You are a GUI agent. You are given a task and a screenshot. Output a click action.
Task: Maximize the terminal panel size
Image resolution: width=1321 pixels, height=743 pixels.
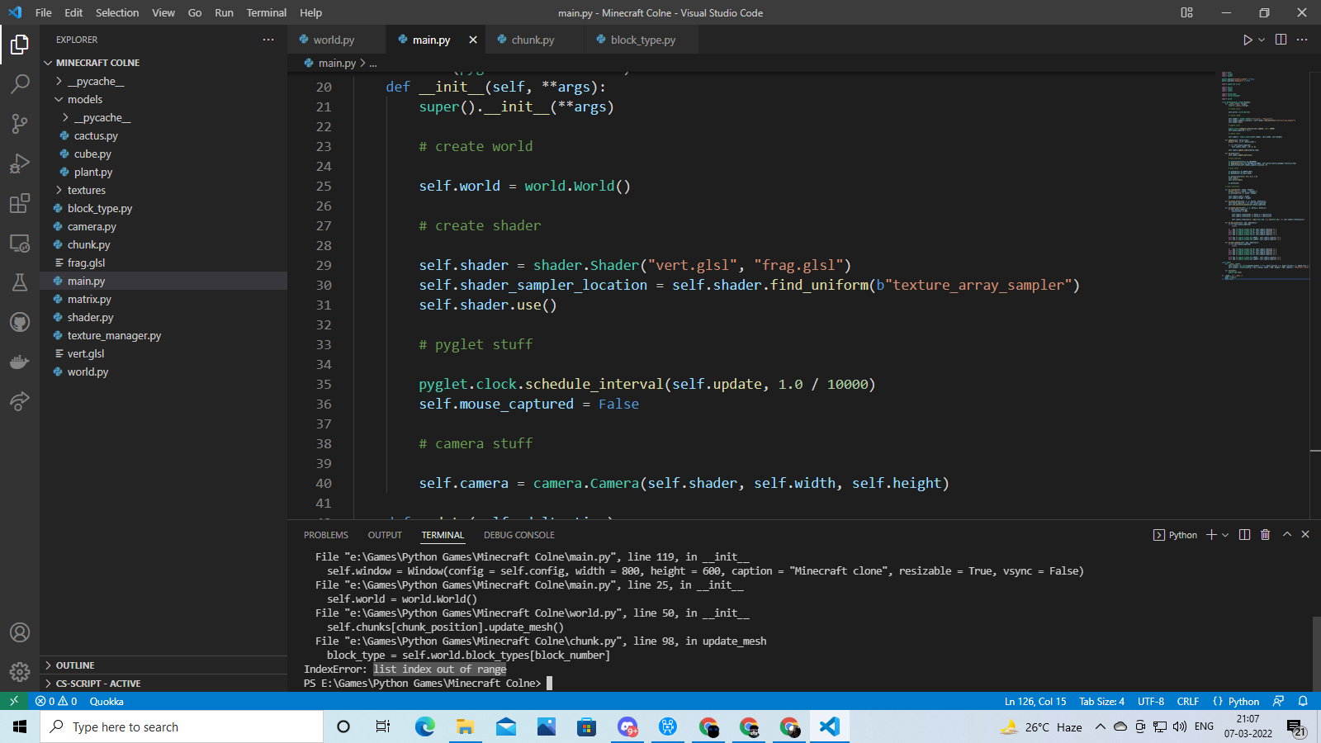[1286, 535]
